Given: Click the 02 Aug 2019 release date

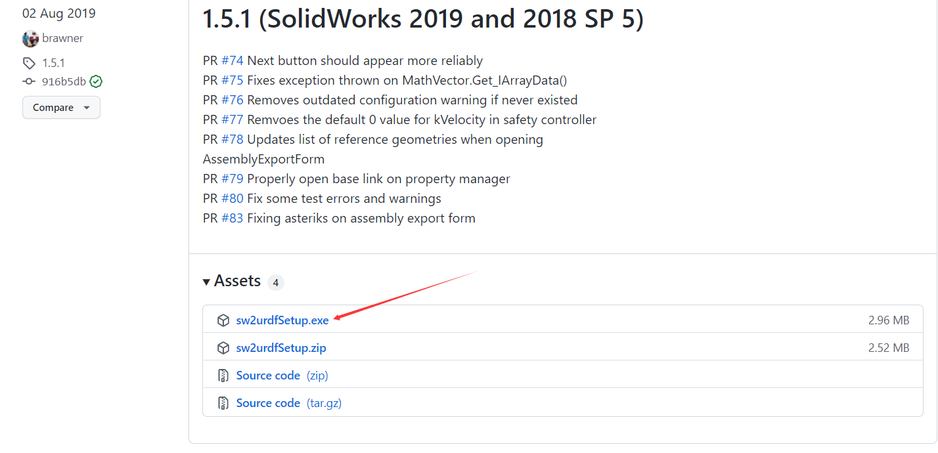Looking at the screenshot, I should (59, 14).
